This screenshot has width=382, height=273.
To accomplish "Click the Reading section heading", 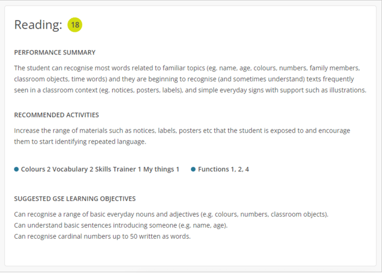I will coord(38,25).
